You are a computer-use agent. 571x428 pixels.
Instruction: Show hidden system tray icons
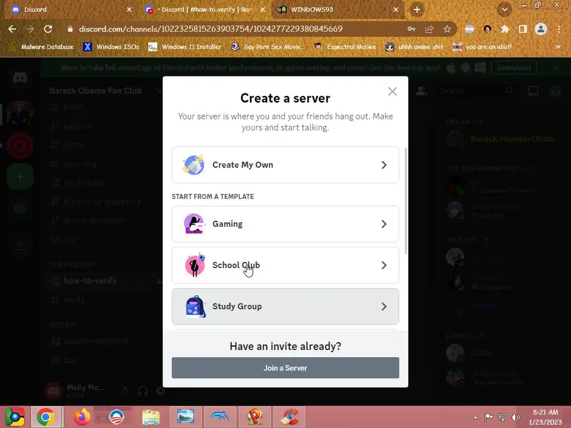[x=475, y=417]
